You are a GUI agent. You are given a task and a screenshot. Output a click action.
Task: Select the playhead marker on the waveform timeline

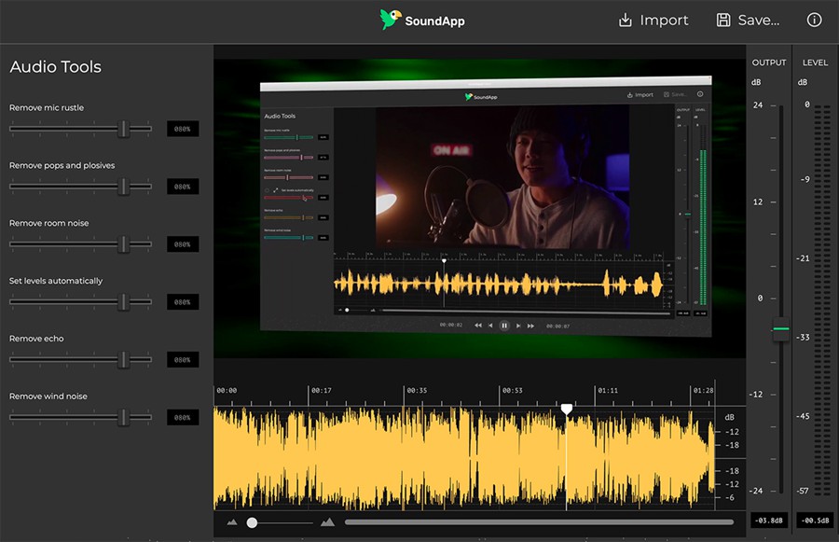(568, 408)
